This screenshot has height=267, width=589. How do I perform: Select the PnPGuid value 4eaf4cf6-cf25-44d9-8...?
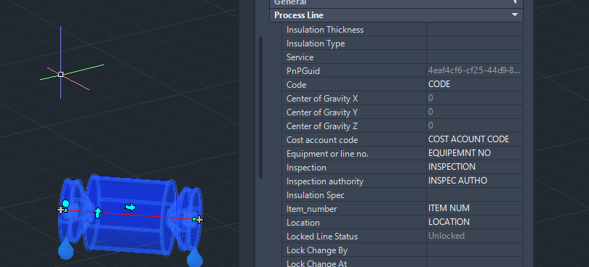pyautogui.click(x=474, y=70)
